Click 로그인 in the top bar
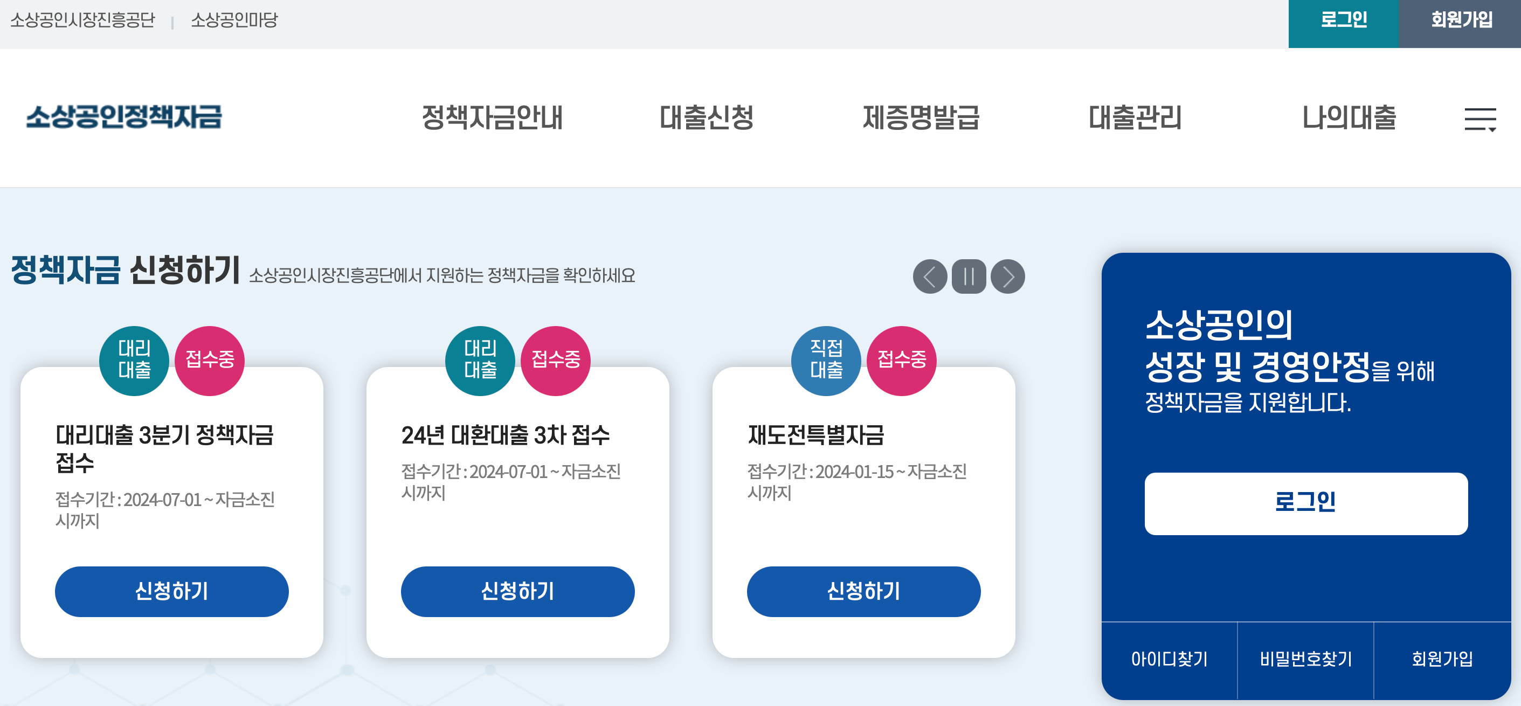 [x=1343, y=21]
